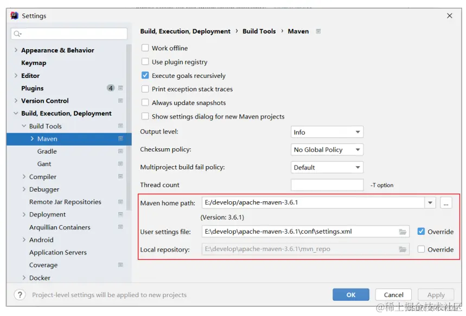This screenshot has height=316, width=466.
Task: Check Override for Local repository
Action: 421,249
